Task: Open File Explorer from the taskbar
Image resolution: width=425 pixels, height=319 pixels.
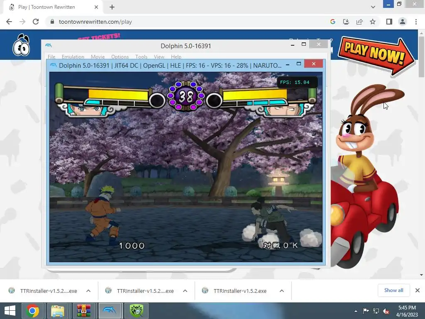Action: pyautogui.click(x=58, y=311)
